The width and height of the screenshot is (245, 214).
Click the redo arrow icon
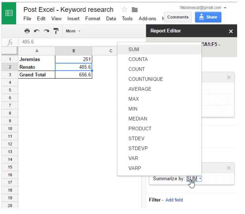46,31
